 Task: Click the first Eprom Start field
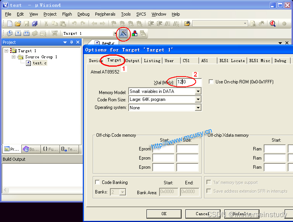(x=163, y=149)
